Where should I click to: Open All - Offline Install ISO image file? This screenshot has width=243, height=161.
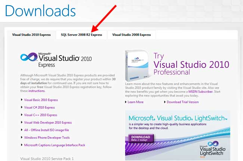click(x=46, y=130)
